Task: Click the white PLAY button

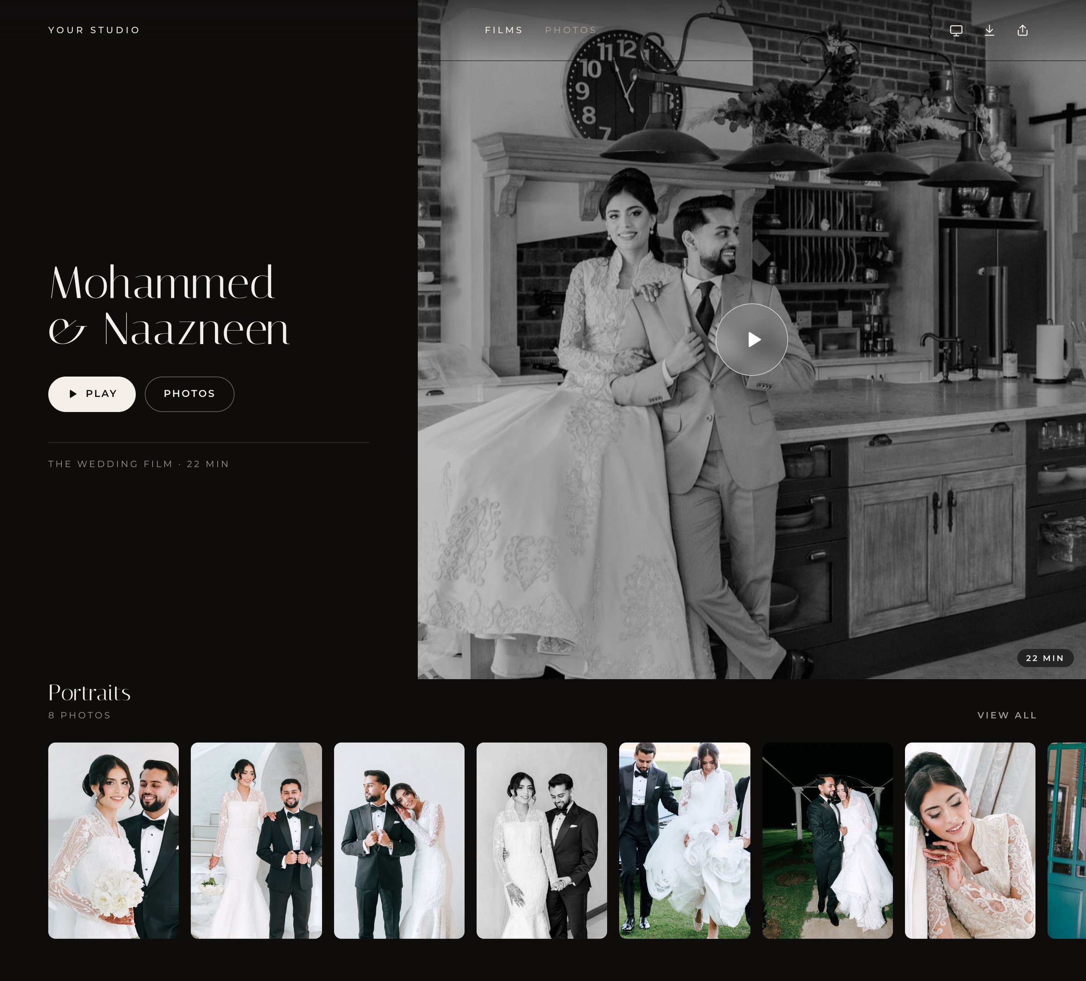Action: [x=91, y=394]
